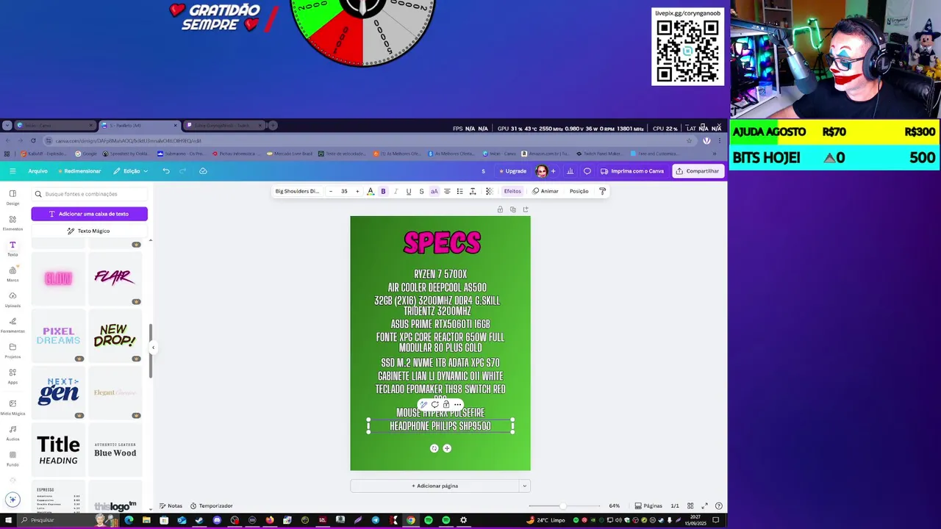Open the Marca brand panel
The image size is (941, 529).
(x=12, y=274)
